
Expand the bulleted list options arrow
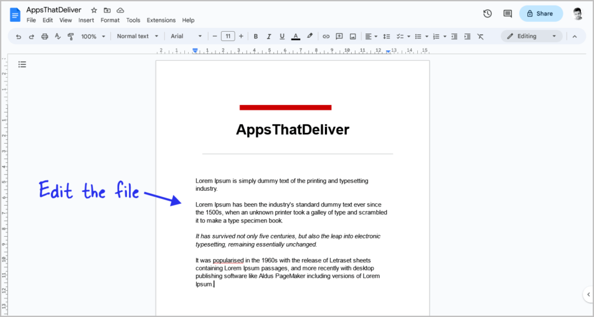tap(427, 37)
